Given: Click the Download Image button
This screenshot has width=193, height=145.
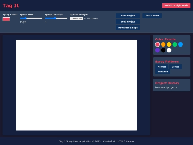Looking at the screenshot, I should click(128, 28).
